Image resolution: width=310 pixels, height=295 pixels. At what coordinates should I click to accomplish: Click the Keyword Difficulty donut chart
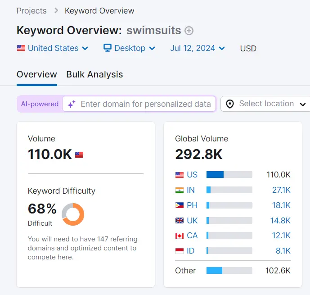pos(73,214)
